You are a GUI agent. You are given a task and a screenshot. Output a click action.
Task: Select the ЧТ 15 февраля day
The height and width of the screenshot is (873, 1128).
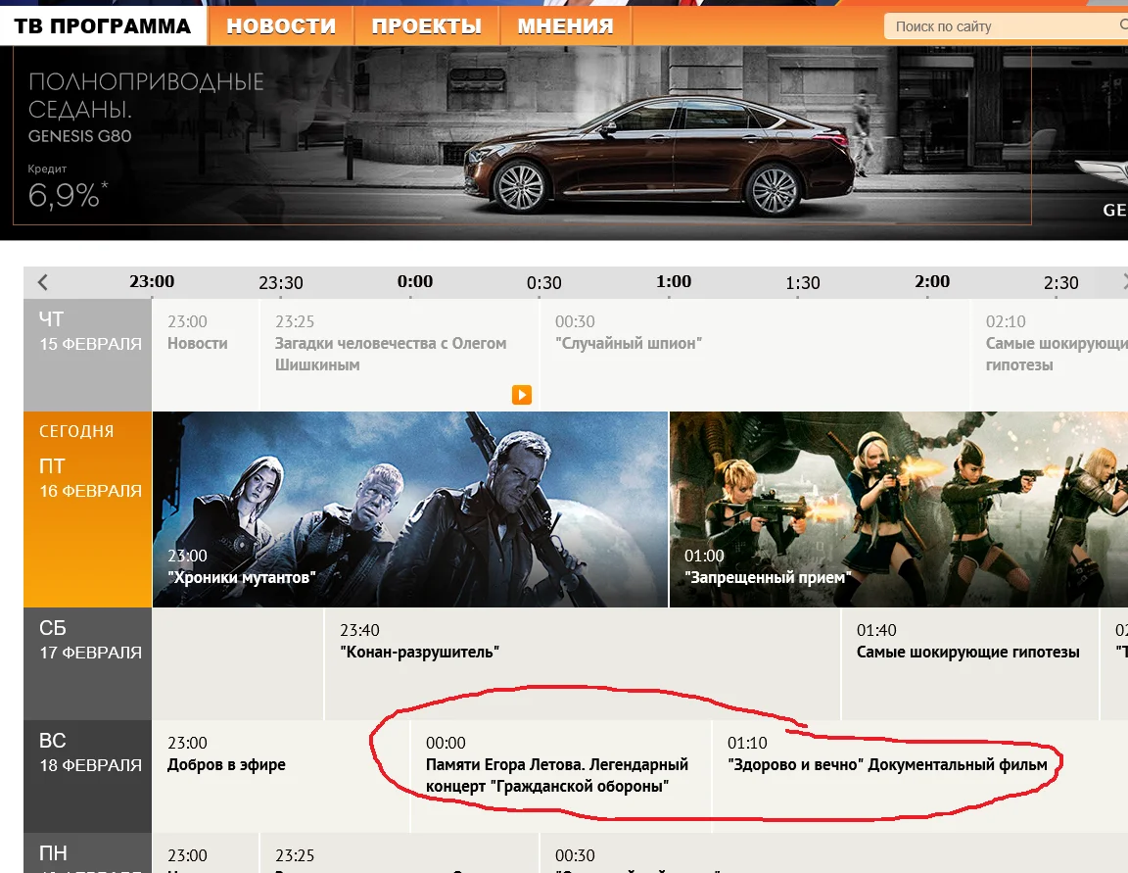pyautogui.click(x=88, y=355)
